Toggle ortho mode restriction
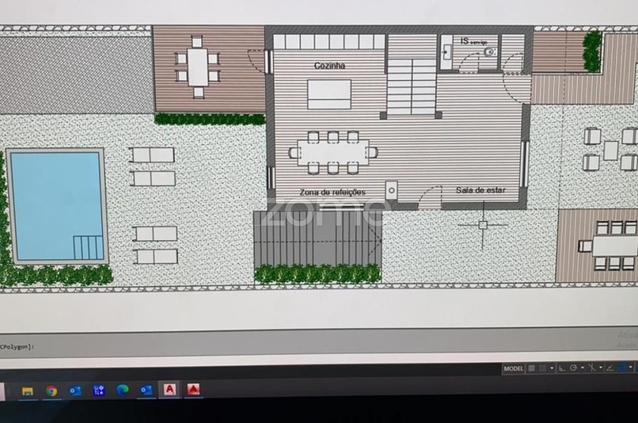The width and height of the screenshot is (638, 423). (561, 368)
